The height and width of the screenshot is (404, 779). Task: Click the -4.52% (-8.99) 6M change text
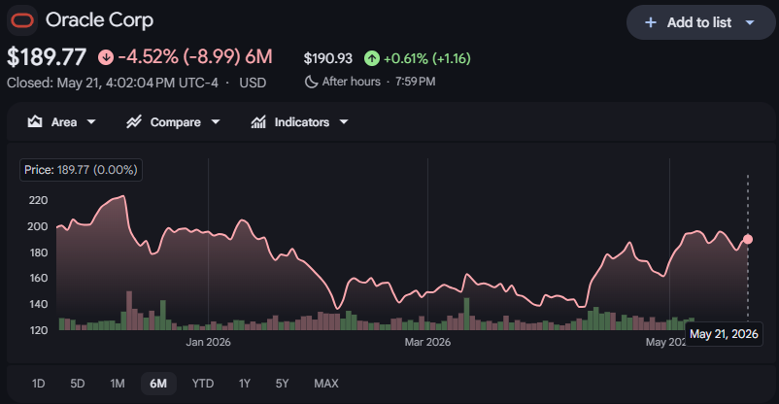[195, 56]
